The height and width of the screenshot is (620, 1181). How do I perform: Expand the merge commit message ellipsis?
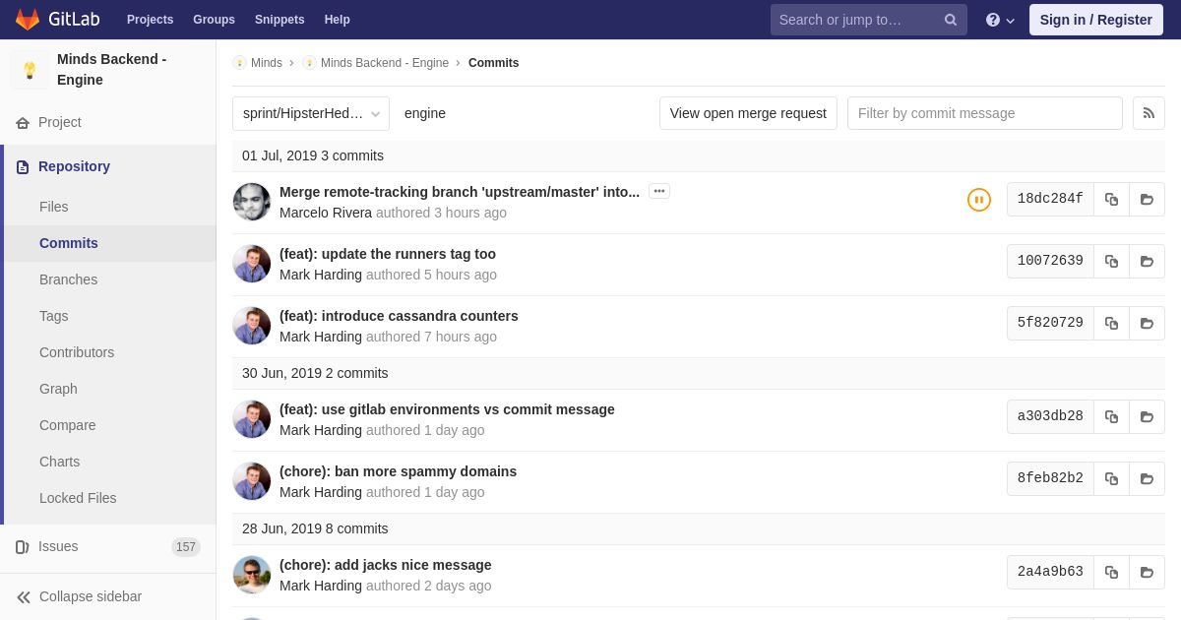(x=659, y=191)
